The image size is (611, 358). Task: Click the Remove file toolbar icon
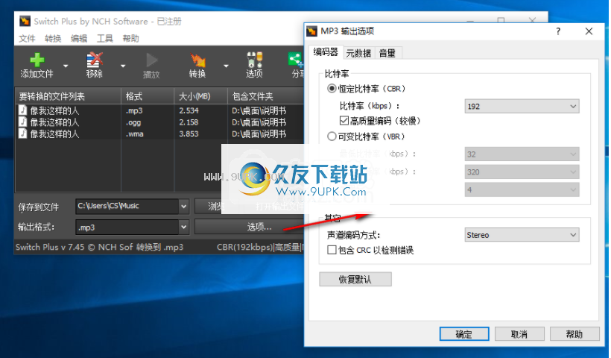coord(95,60)
